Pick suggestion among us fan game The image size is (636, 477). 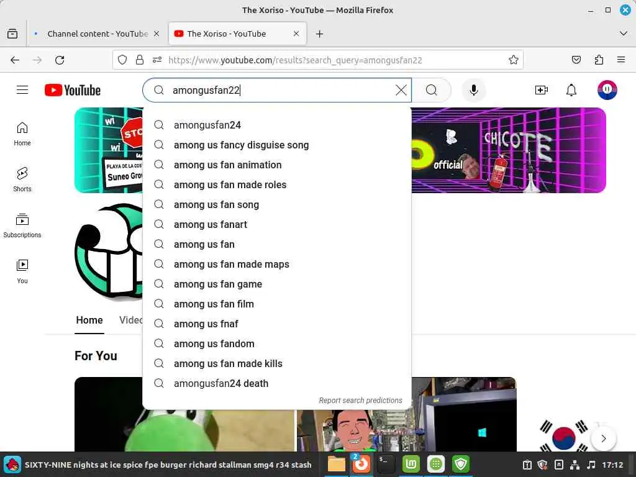(277, 284)
